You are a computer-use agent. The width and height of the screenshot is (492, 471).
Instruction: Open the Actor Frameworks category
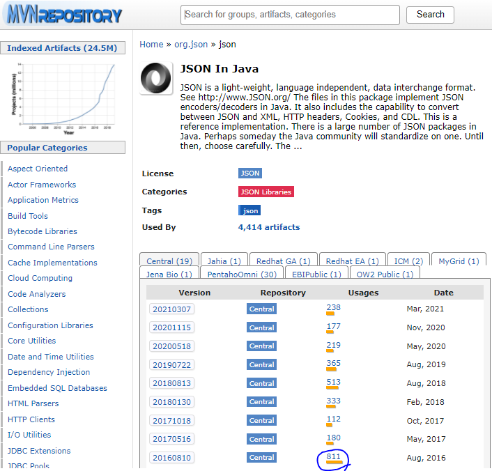click(42, 185)
